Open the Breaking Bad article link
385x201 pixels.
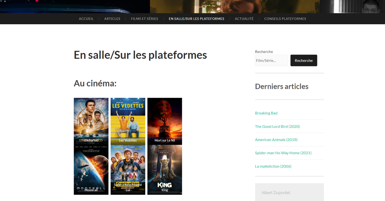pos(266,113)
